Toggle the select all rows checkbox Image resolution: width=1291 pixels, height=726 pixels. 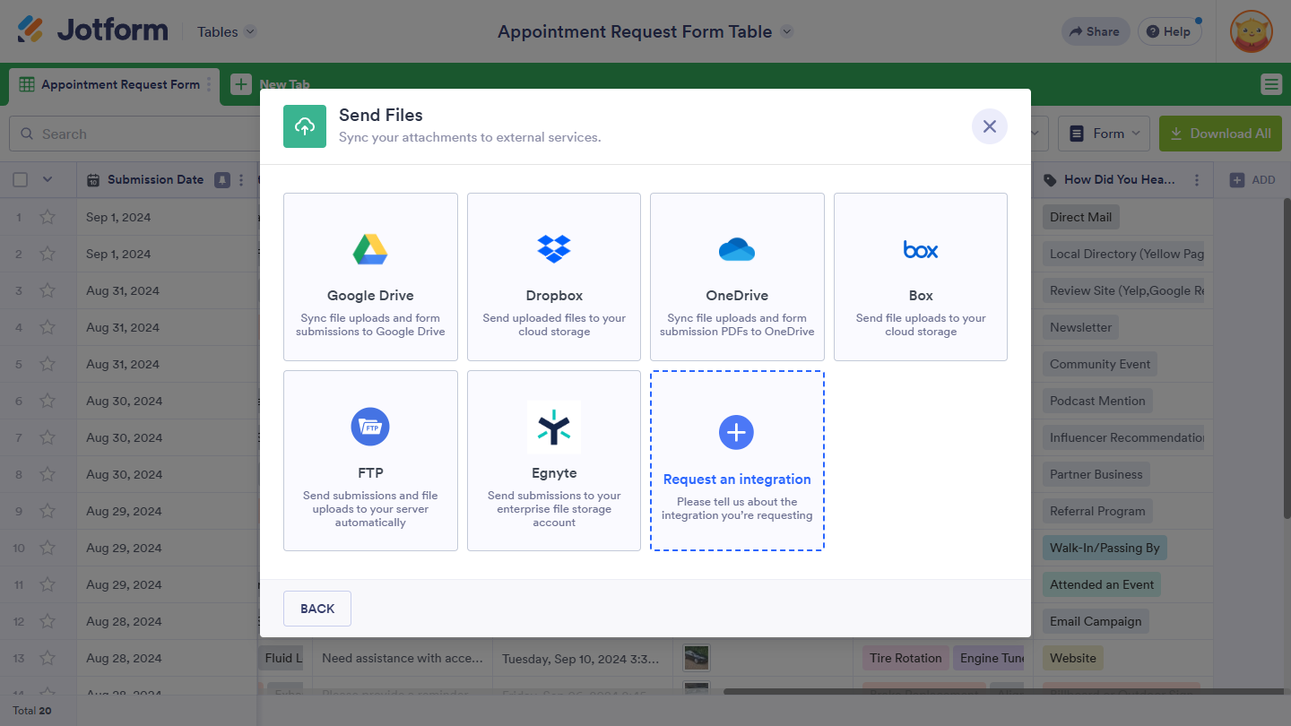(x=21, y=180)
